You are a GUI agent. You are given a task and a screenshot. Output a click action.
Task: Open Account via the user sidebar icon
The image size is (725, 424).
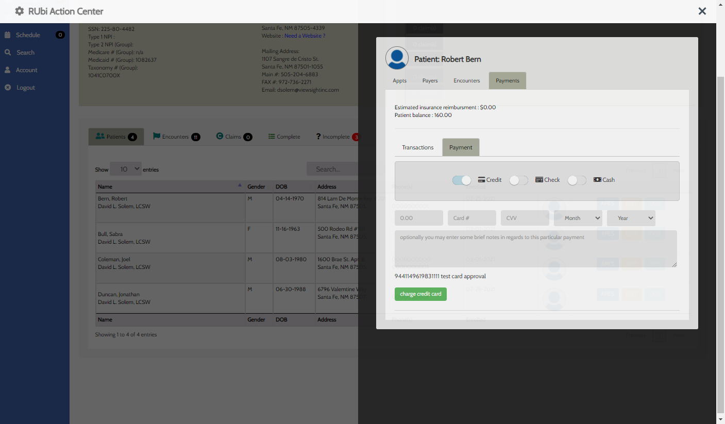(x=8, y=70)
